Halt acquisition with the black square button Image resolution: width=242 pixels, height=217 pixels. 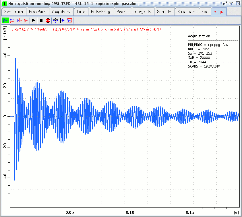pos(41,20)
